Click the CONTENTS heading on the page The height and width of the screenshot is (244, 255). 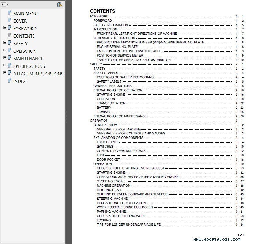point(103,11)
